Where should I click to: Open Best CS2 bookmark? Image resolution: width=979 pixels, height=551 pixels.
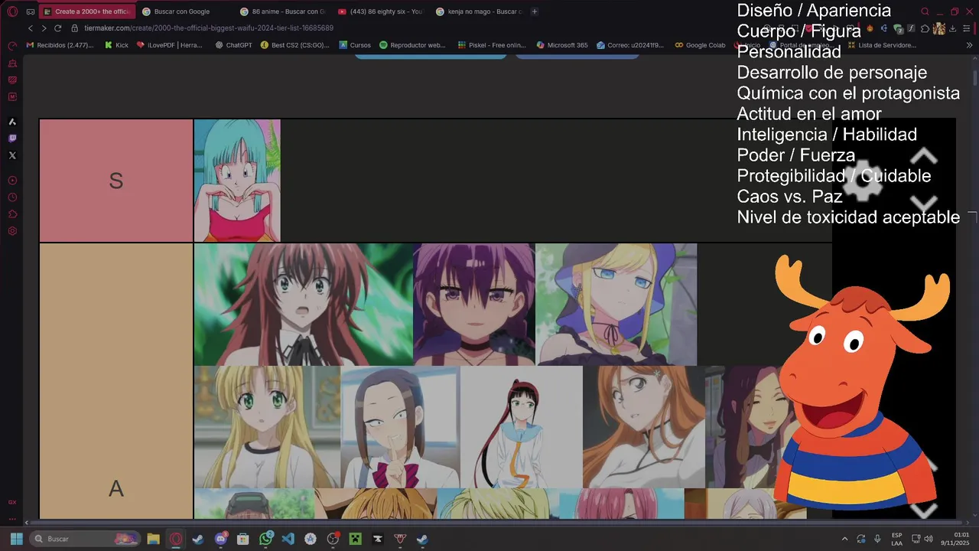point(295,45)
